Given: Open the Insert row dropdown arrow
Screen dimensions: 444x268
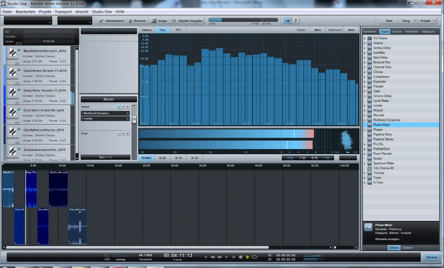Looking at the screenshot, I should coord(123,107).
